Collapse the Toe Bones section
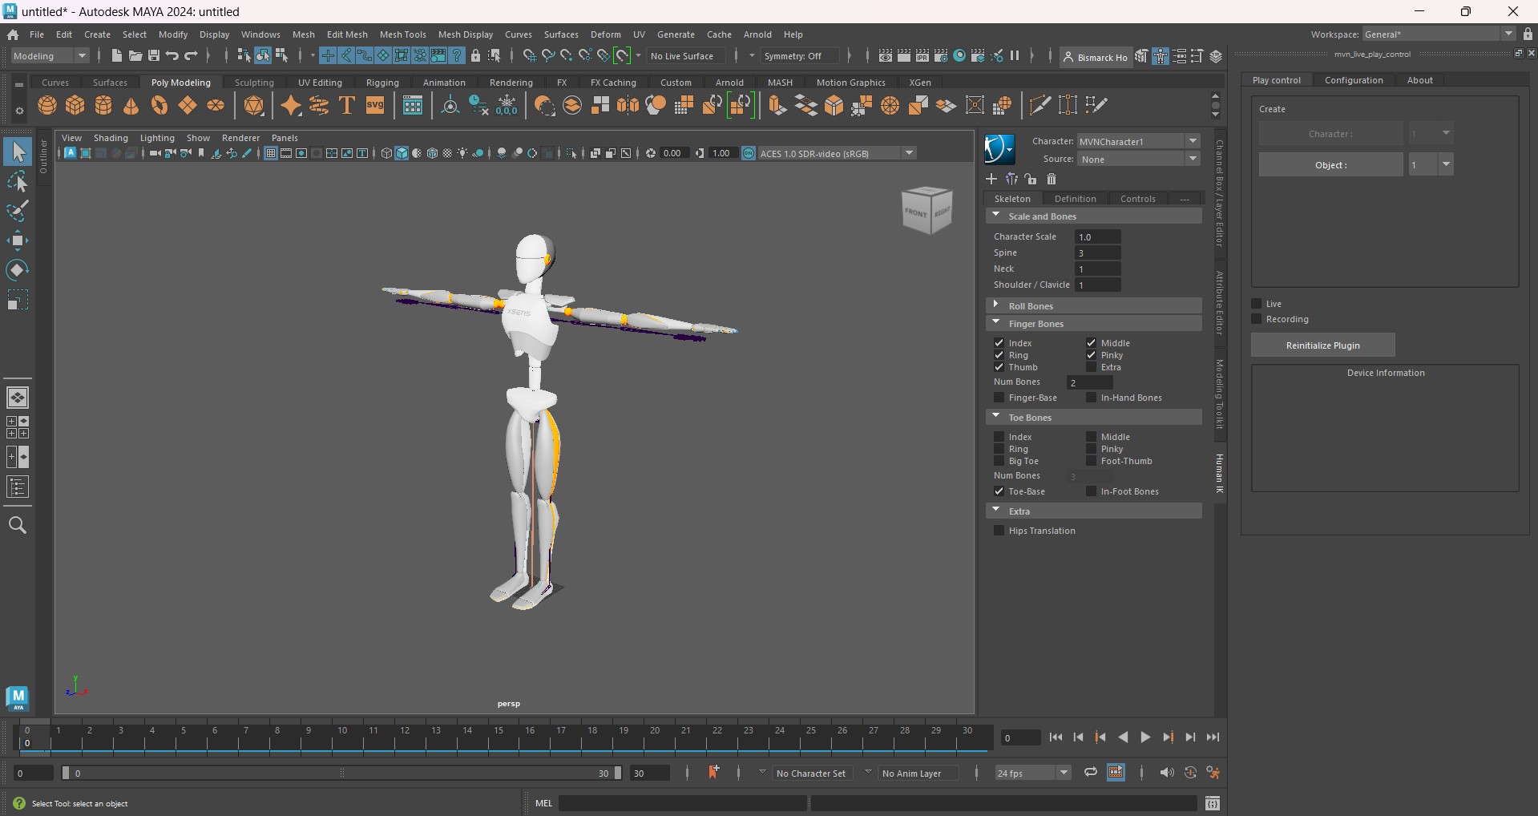 (1093, 418)
